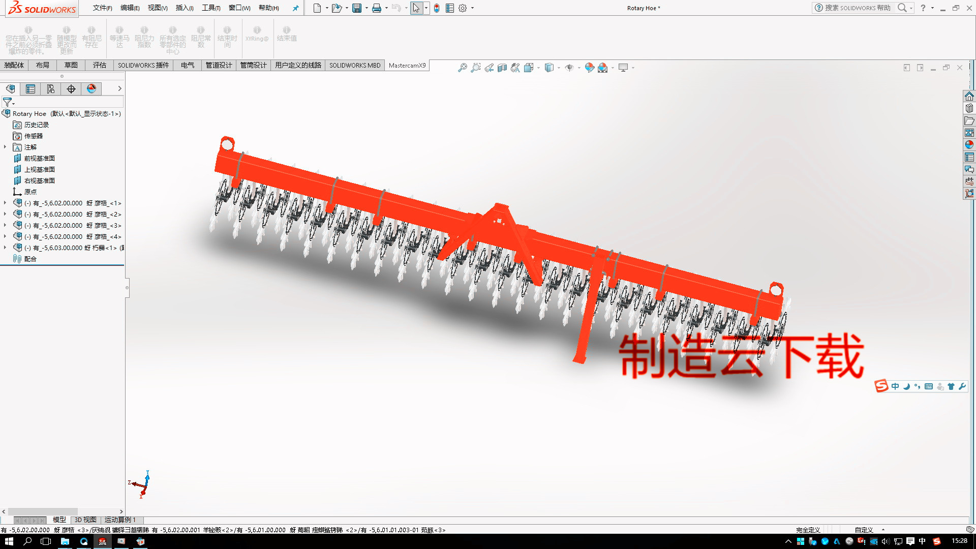
Task: Select 配合 (Mates) in the feature tree
Action: 30,259
